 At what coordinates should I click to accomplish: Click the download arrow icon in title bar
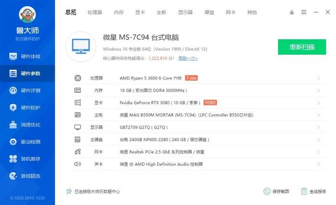(292, 12)
